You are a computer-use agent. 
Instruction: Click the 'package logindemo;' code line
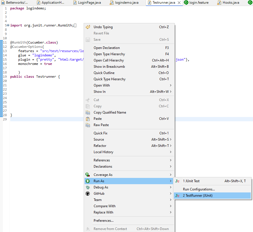(x=28, y=8)
